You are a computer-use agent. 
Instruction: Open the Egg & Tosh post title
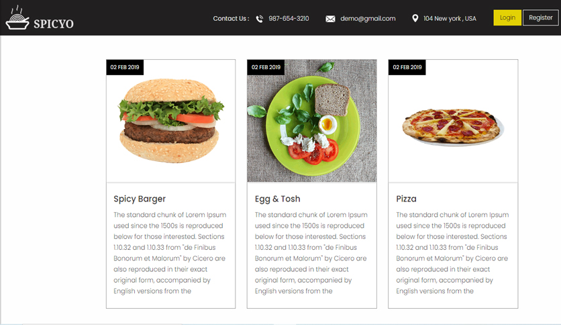[278, 199]
